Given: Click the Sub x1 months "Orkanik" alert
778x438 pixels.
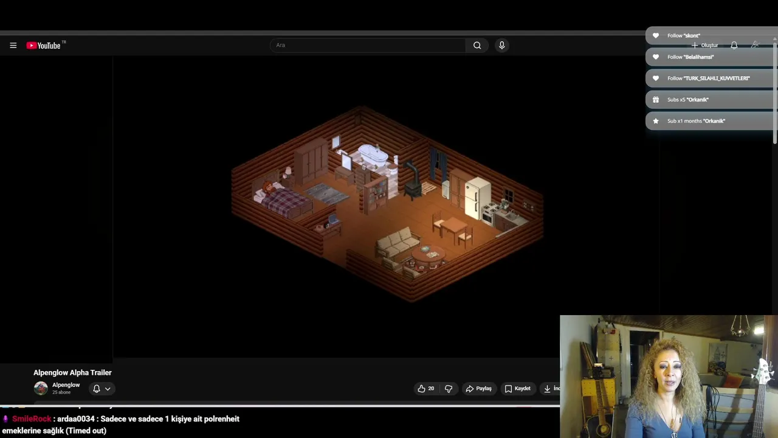Looking at the screenshot, I should coord(711,121).
